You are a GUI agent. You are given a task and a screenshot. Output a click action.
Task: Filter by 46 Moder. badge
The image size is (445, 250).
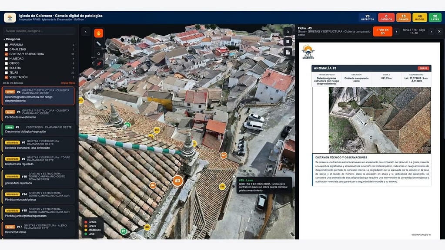[419, 17]
